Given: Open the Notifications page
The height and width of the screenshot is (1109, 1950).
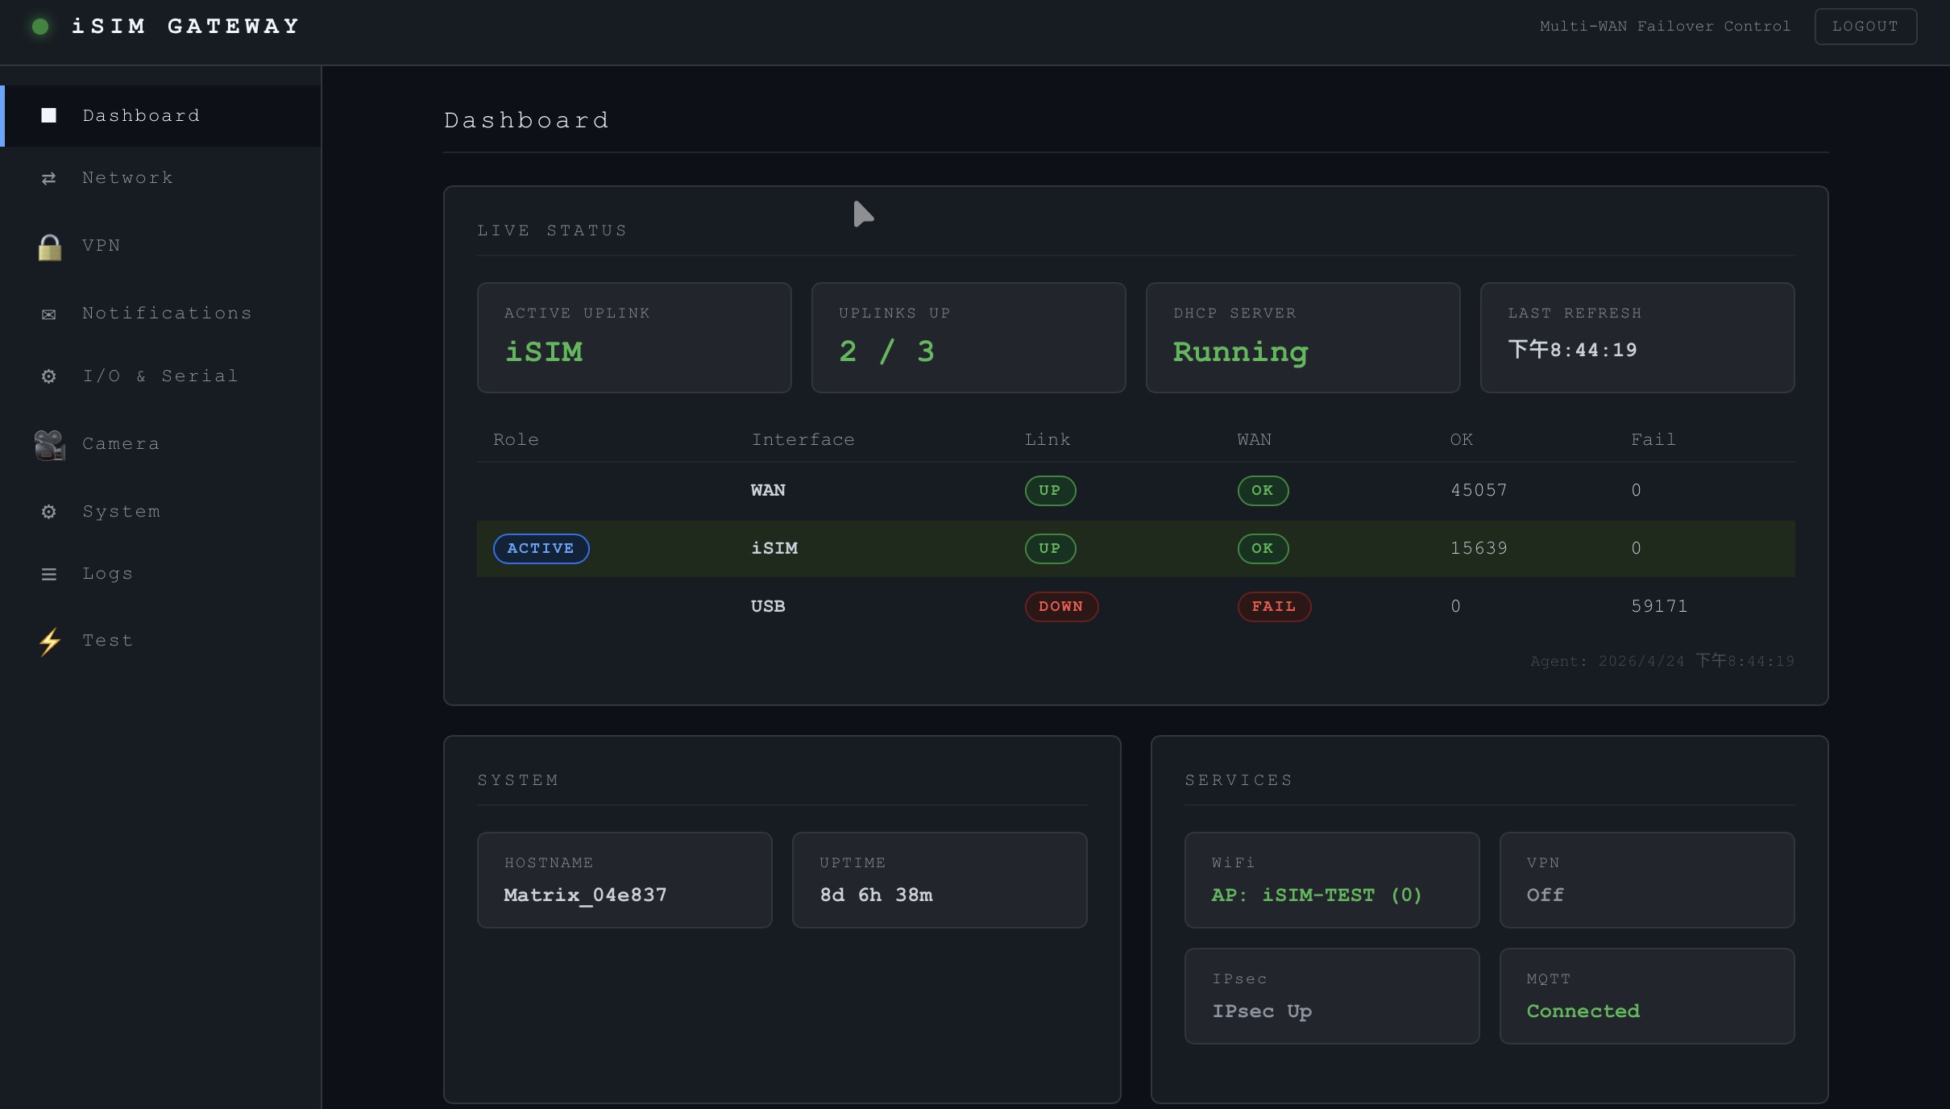Looking at the screenshot, I should coord(161,313).
